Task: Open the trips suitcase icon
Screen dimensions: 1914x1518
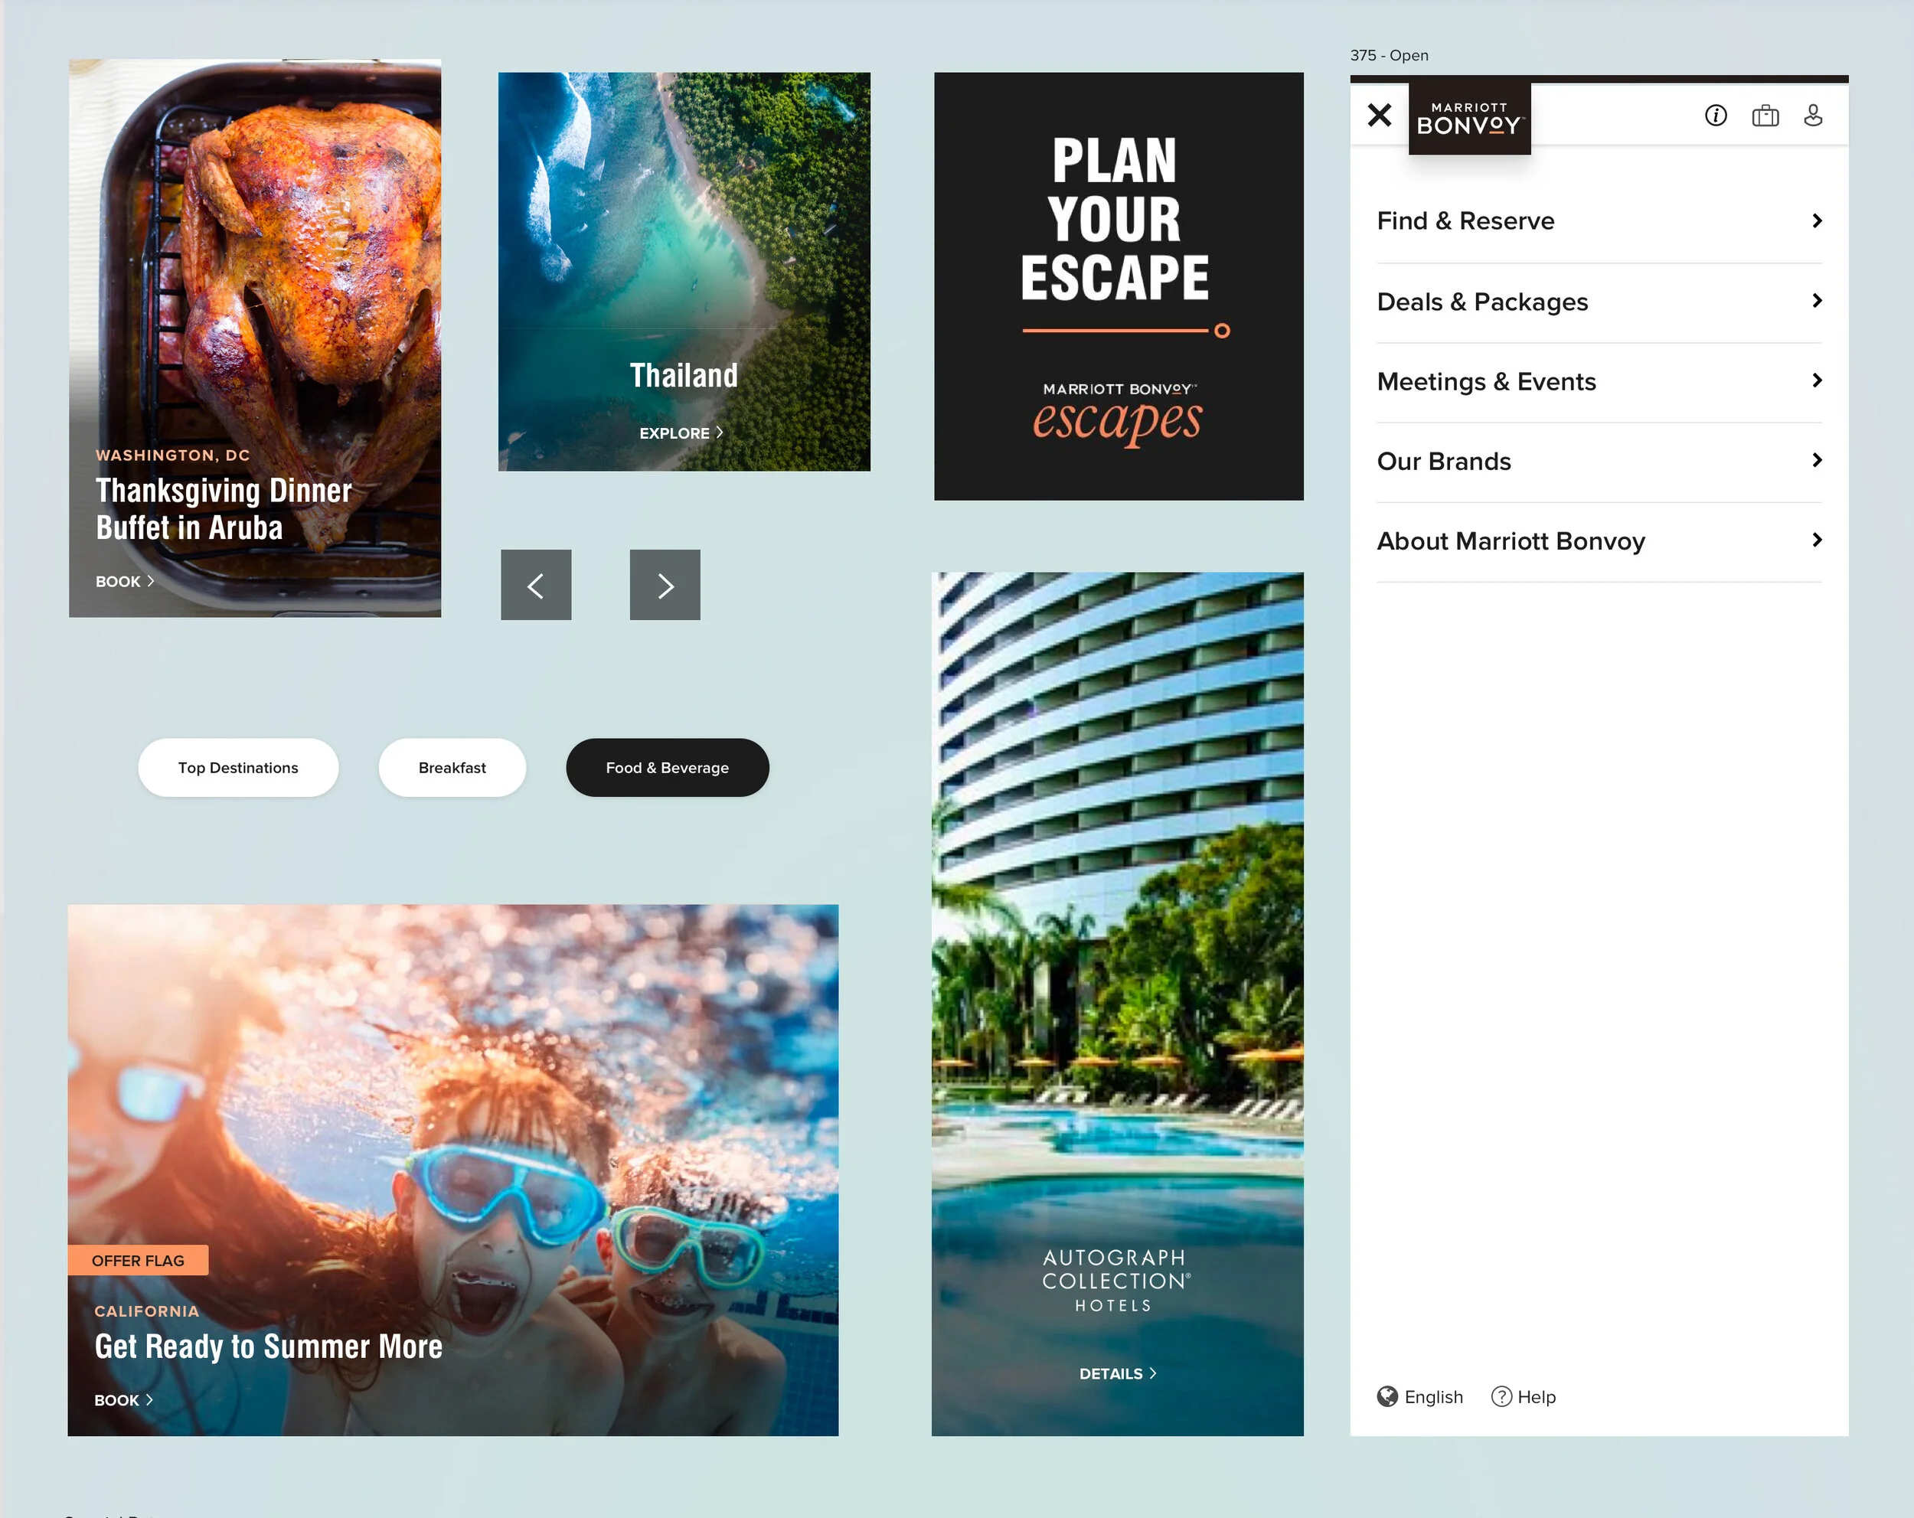Action: 1765,116
